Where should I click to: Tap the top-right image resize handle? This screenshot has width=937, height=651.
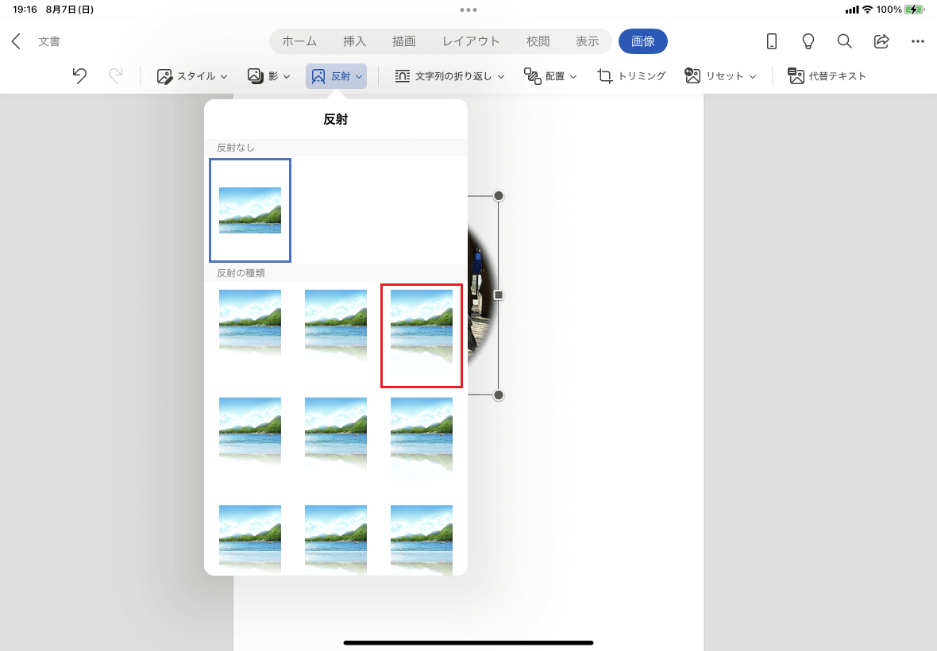(499, 196)
